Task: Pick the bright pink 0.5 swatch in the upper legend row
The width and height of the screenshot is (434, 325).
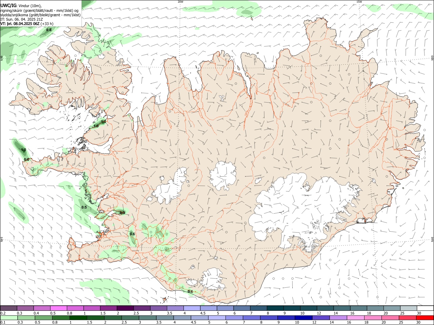Action: (x=59, y=308)
